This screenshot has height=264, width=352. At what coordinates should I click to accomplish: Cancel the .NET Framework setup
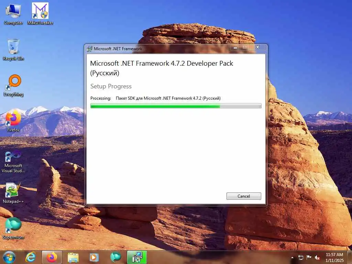tap(244, 196)
